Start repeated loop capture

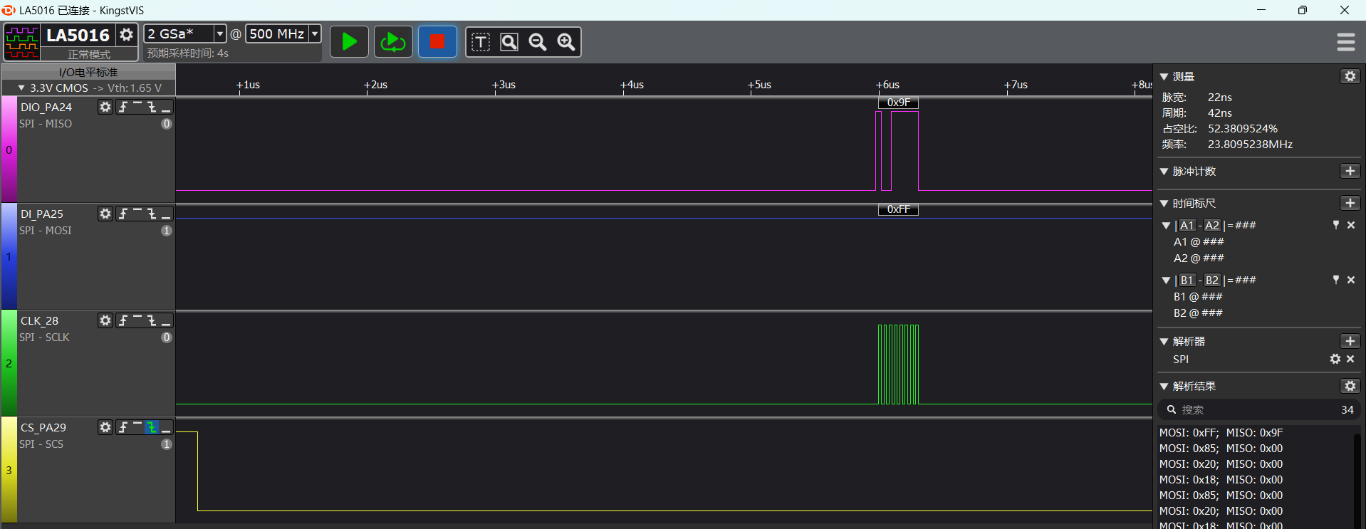392,42
